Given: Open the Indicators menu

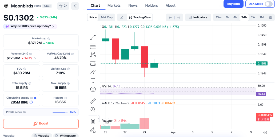Looking at the screenshot, I should (198, 17).
